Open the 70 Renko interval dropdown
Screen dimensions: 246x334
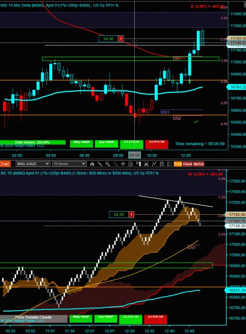[69, 164]
